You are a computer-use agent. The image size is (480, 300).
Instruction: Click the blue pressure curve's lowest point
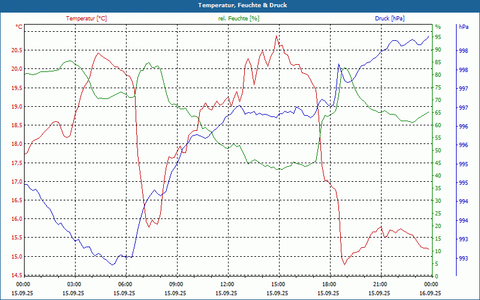point(113,265)
